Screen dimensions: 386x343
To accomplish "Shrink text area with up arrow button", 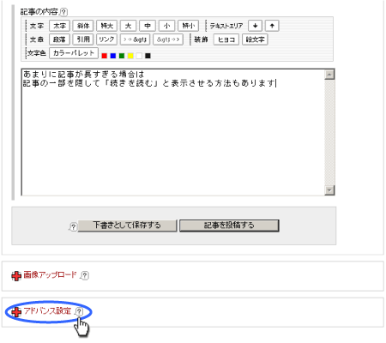I will tap(272, 26).
